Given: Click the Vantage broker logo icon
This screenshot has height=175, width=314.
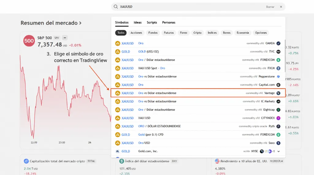Looking at the screenshot, I should pyautogui.click(x=278, y=93).
